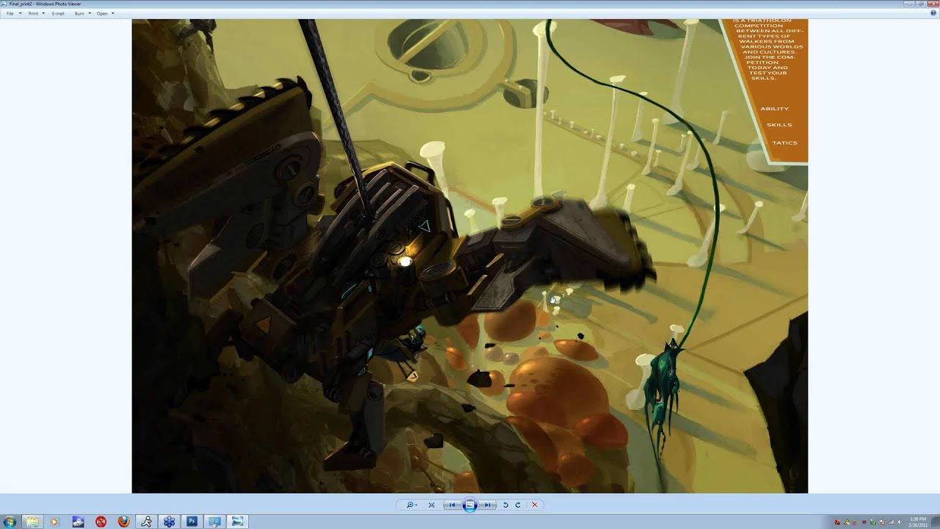Click the blue flower taskbar icon
The height and width of the screenshot is (529, 940).
[x=169, y=522]
